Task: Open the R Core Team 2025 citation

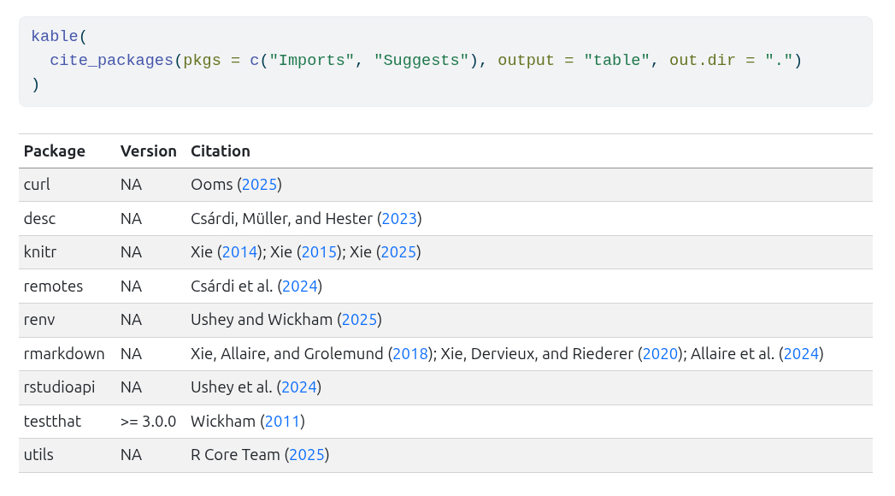Action: [307, 455]
